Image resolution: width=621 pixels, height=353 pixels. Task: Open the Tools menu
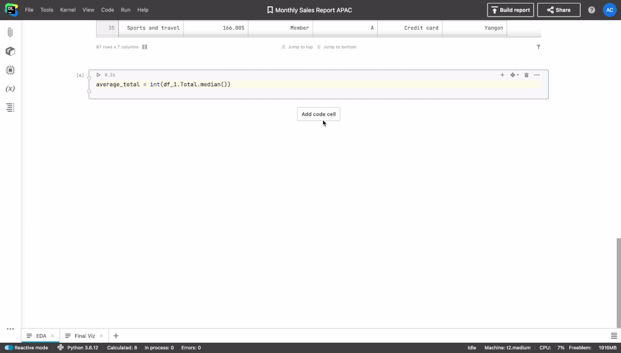[x=47, y=10]
